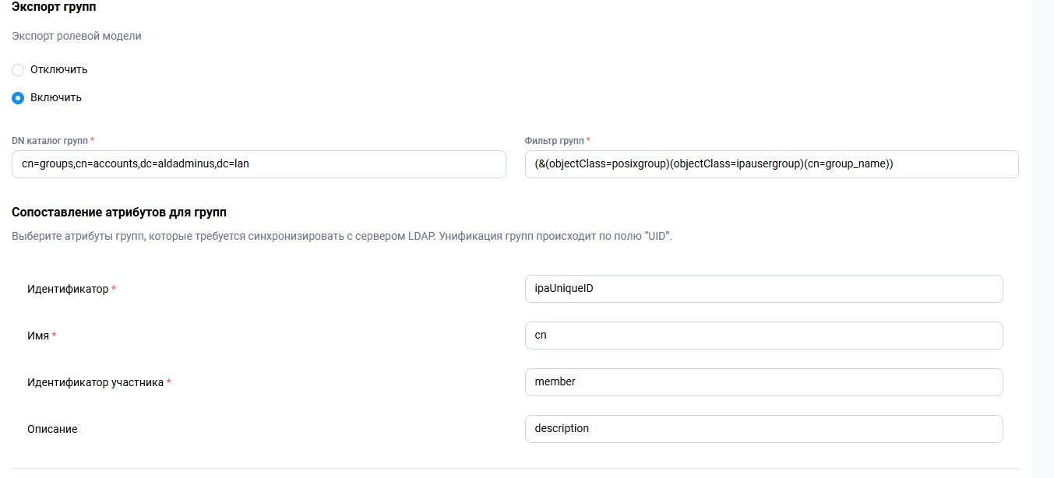Viewport: 1054px width, 478px height.
Task: Click the Экспорт ролевой модели subtitle
Action: pyautogui.click(x=76, y=36)
